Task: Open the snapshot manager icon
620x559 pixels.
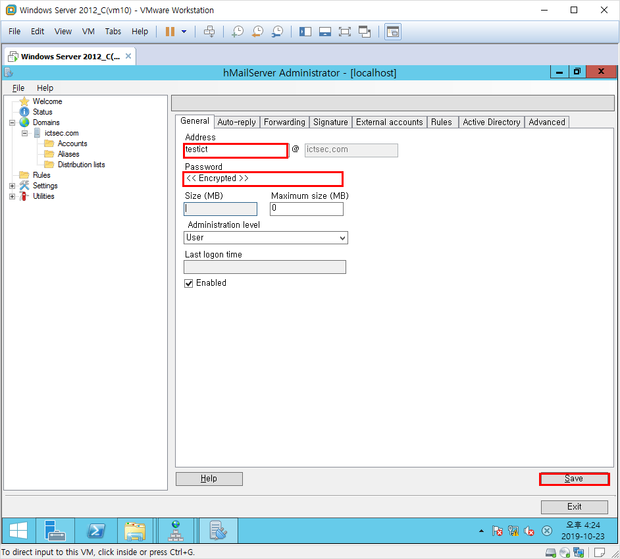Action: click(277, 32)
